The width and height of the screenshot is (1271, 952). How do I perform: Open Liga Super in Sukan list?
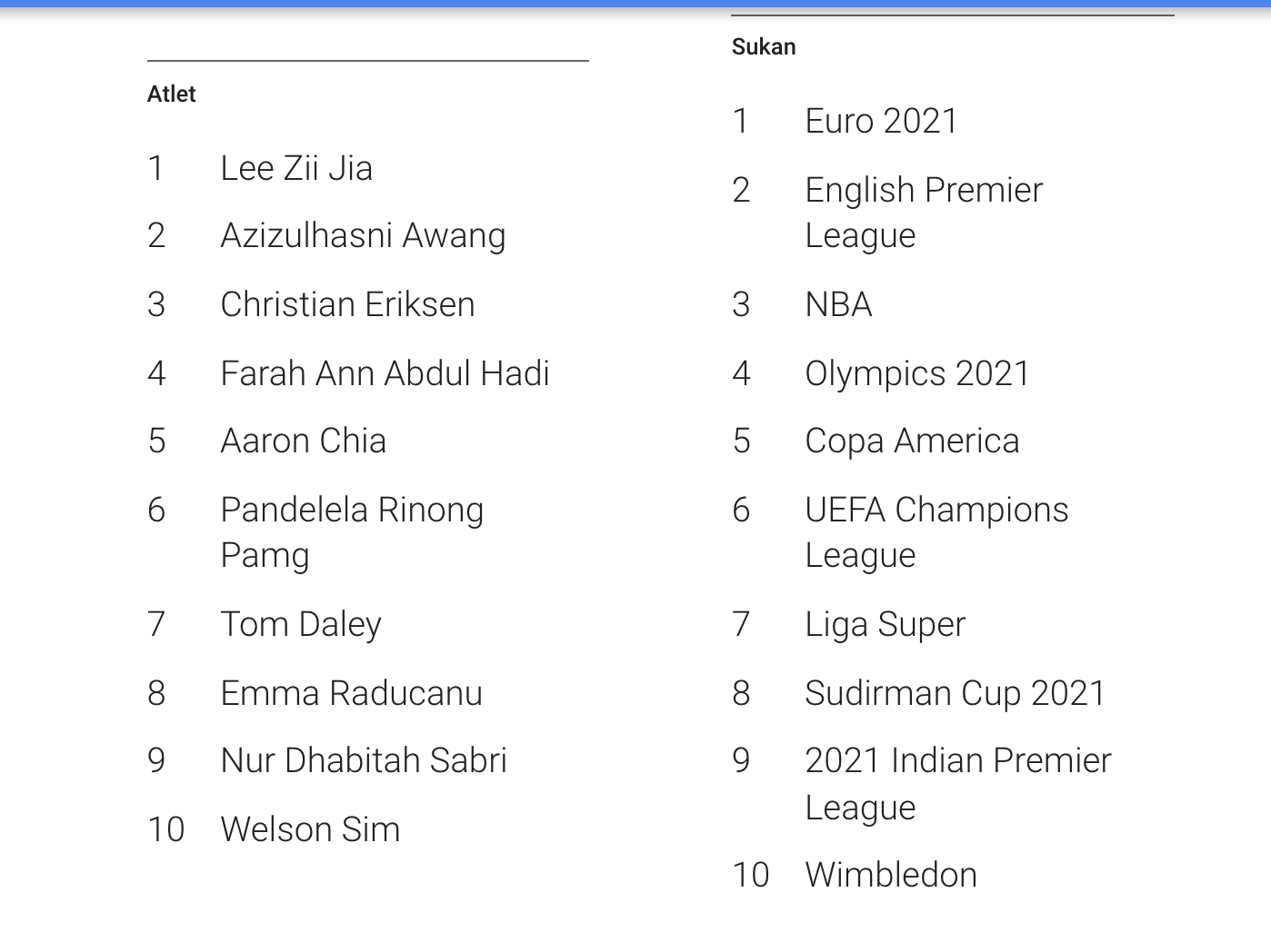(x=885, y=625)
